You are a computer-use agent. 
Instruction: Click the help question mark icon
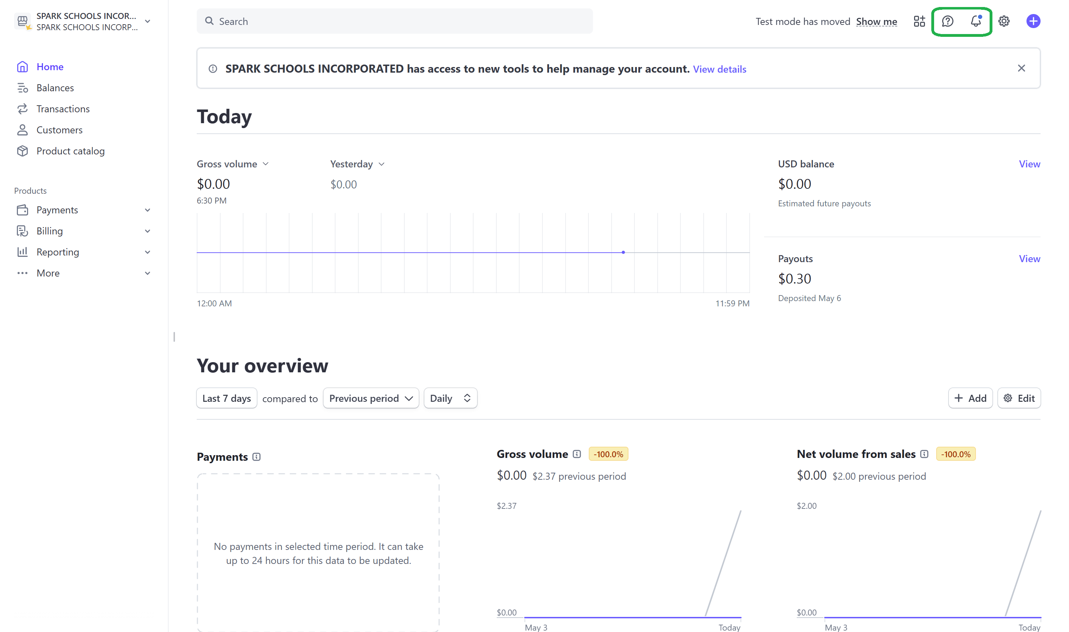(x=947, y=21)
